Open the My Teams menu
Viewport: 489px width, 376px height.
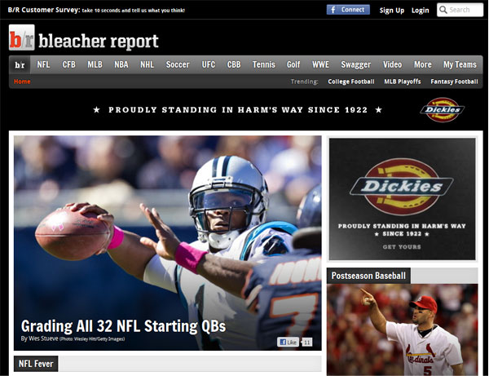pyautogui.click(x=460, y=64)
